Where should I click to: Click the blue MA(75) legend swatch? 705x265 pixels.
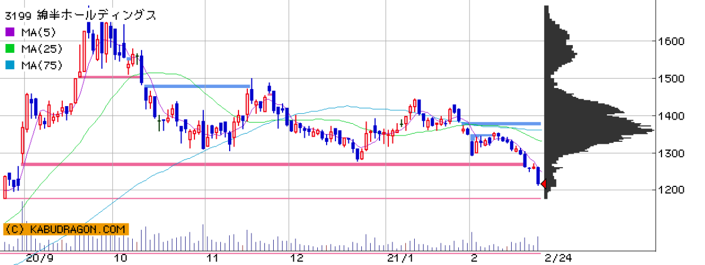[x=10, y=66]
